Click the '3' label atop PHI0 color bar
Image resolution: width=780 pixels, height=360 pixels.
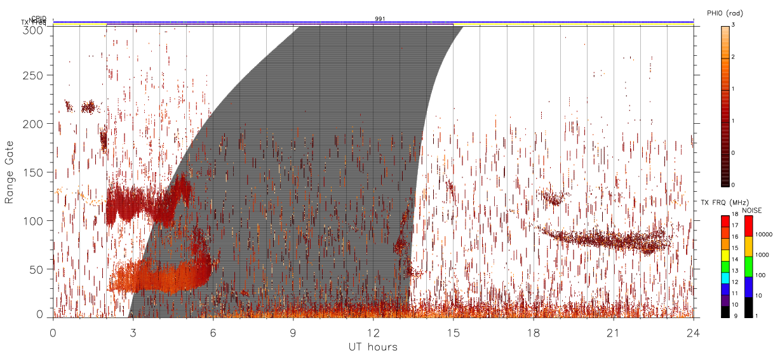tap(734, 26)
